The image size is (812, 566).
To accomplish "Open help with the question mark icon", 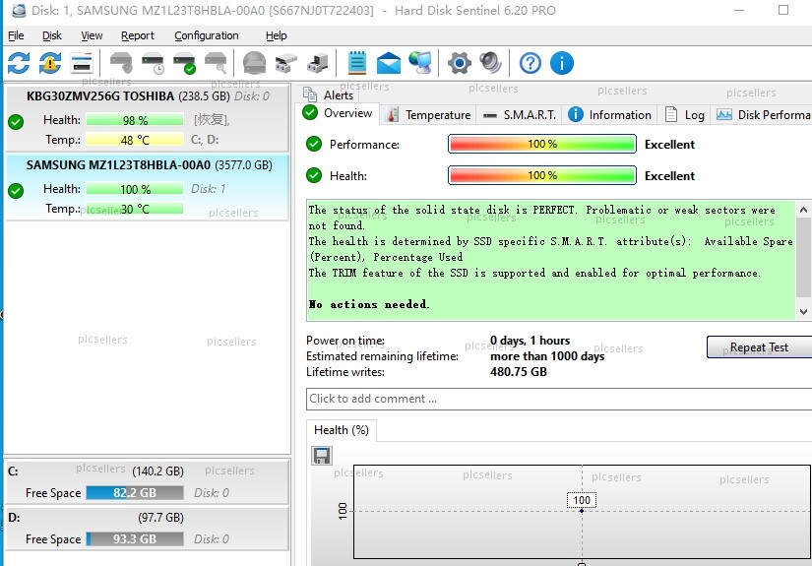I will pos(531,63).
